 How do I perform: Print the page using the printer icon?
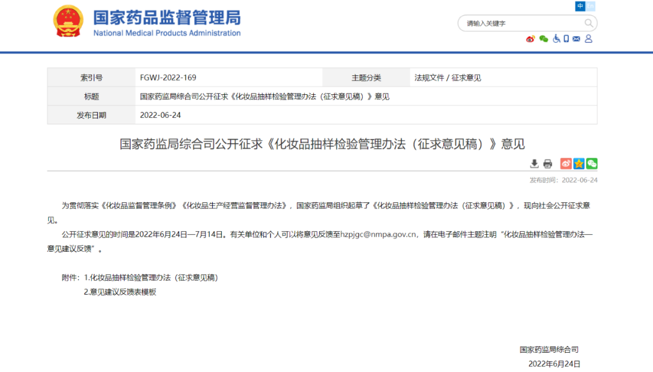tap(548, 164)
